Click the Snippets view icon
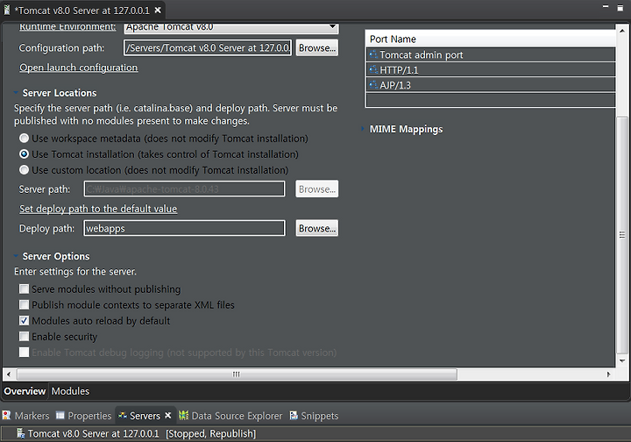Viewport: 631px width, 442px height. 294,415
